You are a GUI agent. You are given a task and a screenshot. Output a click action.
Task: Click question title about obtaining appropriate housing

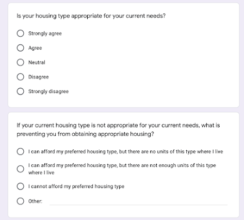point(118,130)
